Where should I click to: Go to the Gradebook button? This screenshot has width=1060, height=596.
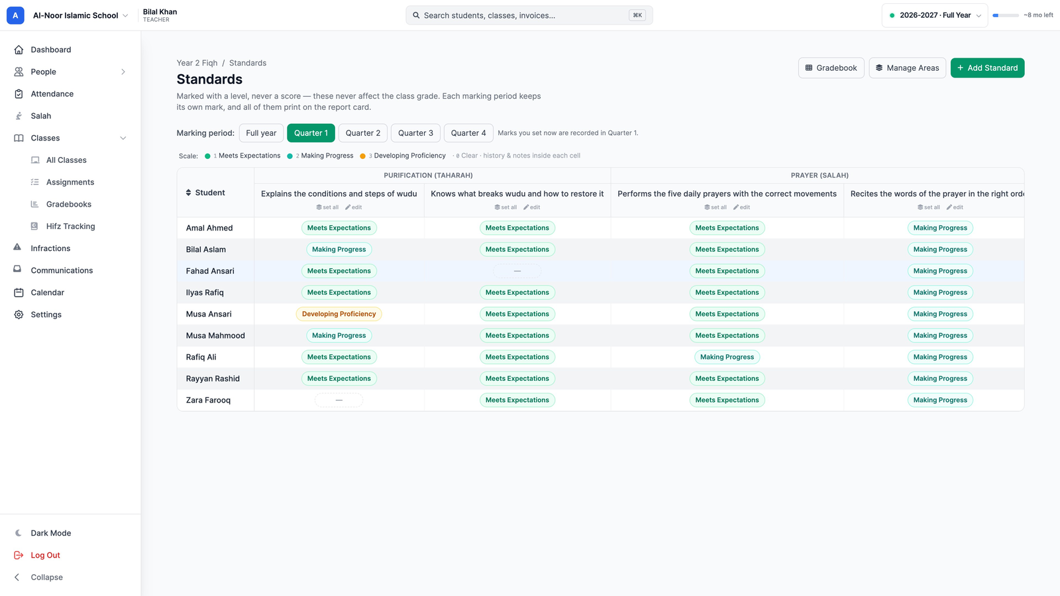831,68
